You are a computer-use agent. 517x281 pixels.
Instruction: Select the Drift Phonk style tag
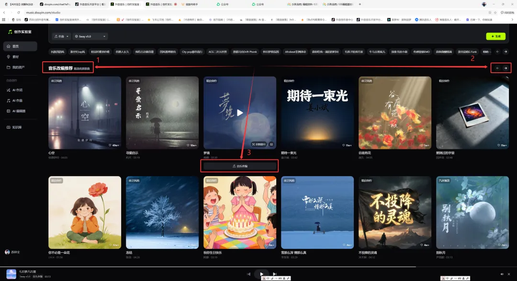coord(245,52)
